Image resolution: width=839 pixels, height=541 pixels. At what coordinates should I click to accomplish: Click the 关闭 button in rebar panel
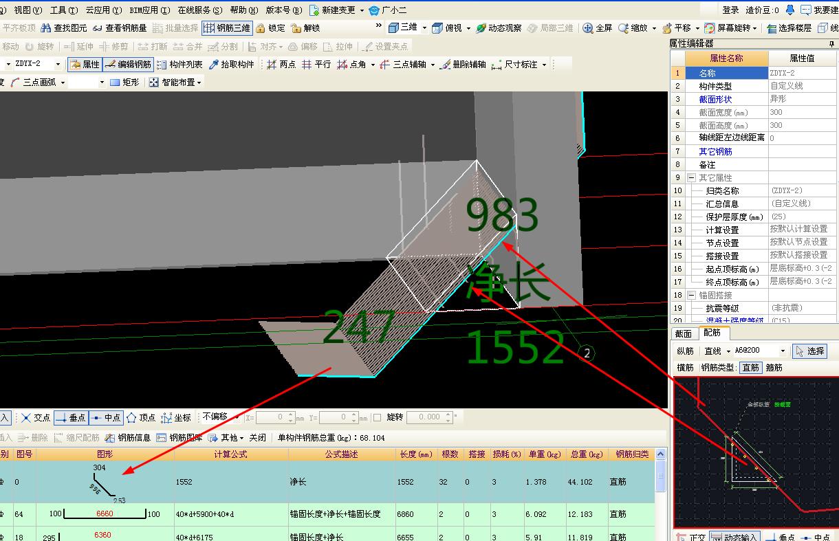coord(257,437)
